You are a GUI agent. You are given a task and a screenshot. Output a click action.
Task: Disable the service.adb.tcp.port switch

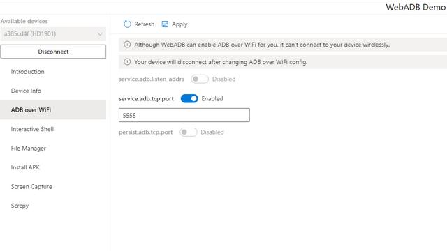click(x=189, y=98)
